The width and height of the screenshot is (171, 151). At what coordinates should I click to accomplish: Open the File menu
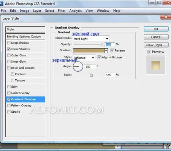click(3, 11)
